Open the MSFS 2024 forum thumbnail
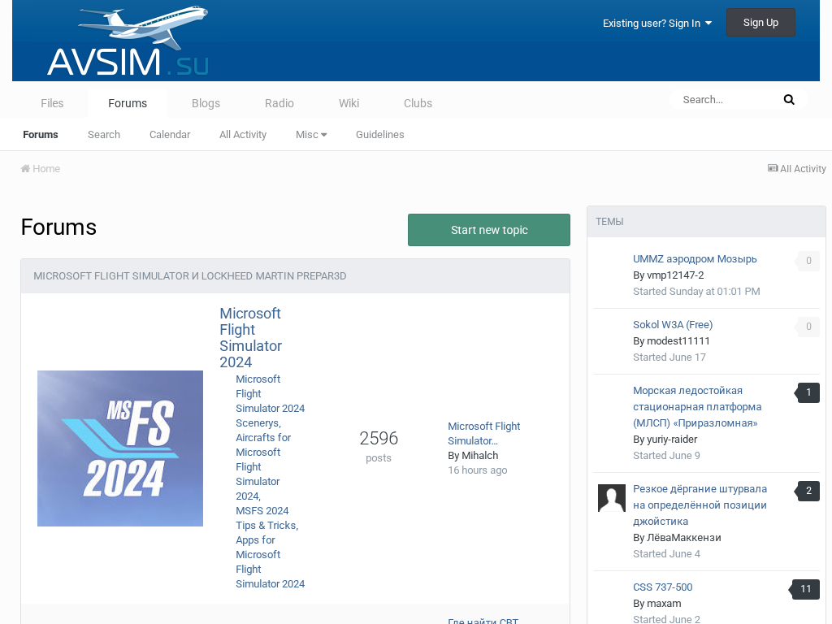 click(120, 448)
